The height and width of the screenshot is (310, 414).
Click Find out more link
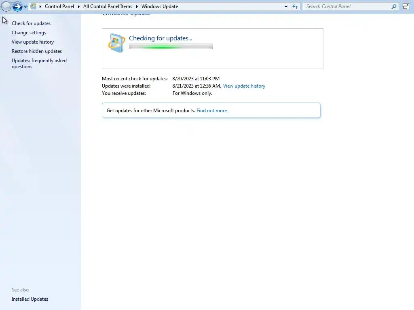[212, 111]
